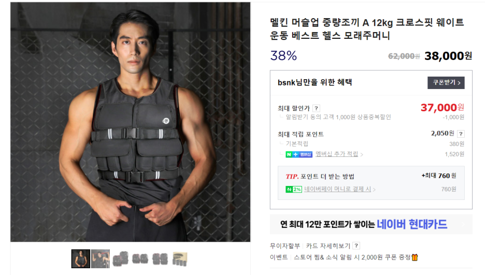Select first thumbnail of man in vest
The width and height of the screenshot is (485, 275).
[x=81, y=258]
